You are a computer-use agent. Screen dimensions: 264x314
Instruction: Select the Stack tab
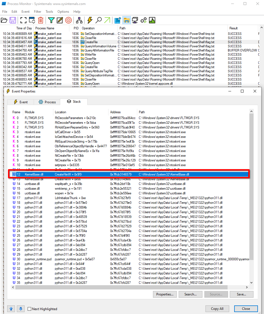(74, 102)
